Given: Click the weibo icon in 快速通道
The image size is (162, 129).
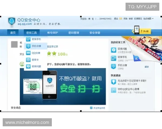Looking at the screenshot, I should [114, 90].
